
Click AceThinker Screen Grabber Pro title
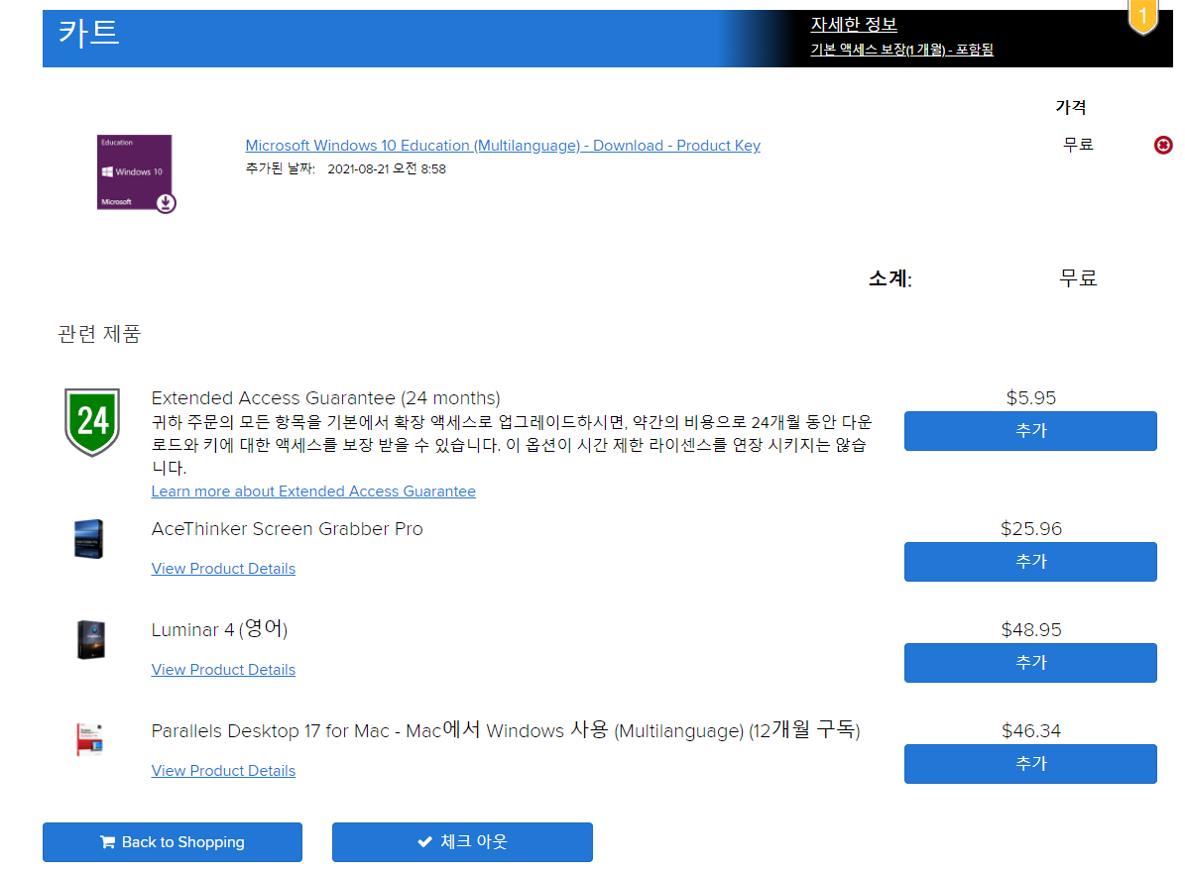(288, 528)
